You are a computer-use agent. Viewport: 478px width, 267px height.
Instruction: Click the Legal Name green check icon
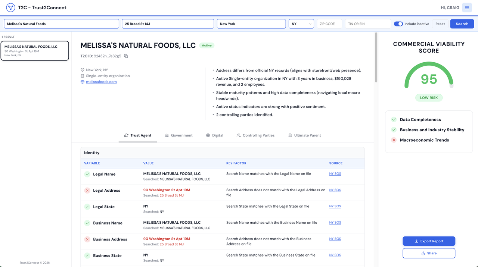[87, 174]
